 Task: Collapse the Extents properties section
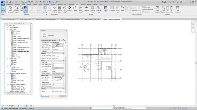[64, 61]
